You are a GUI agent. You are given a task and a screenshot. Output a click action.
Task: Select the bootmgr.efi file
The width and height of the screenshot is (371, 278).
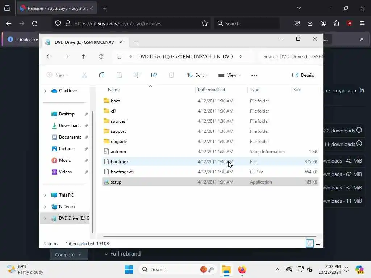point(210,172)
